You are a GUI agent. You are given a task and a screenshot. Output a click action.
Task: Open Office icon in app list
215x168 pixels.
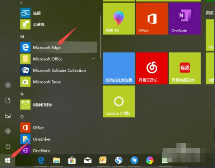point(25,128)
